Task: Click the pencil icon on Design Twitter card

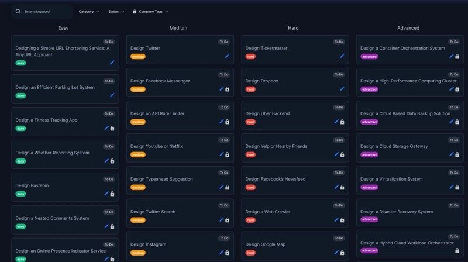Action: [x=227, y=56]
